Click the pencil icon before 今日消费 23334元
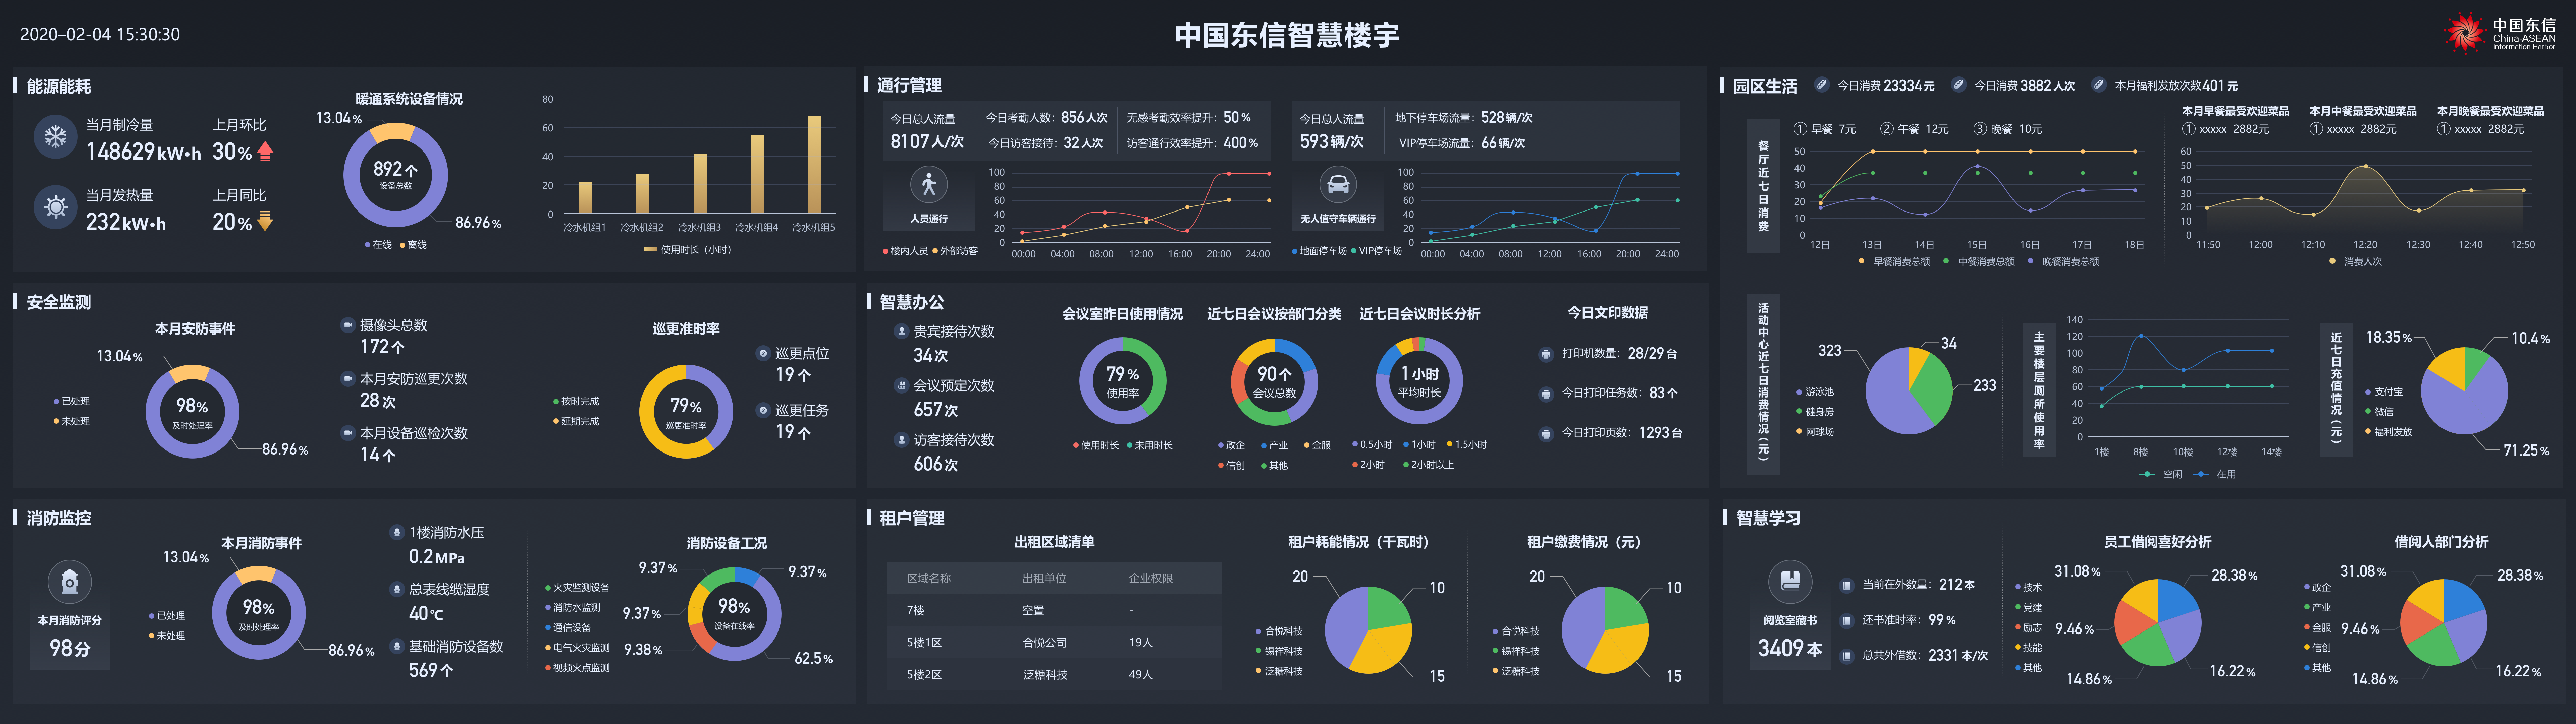2576x724 pixels. coord(1822,85)
